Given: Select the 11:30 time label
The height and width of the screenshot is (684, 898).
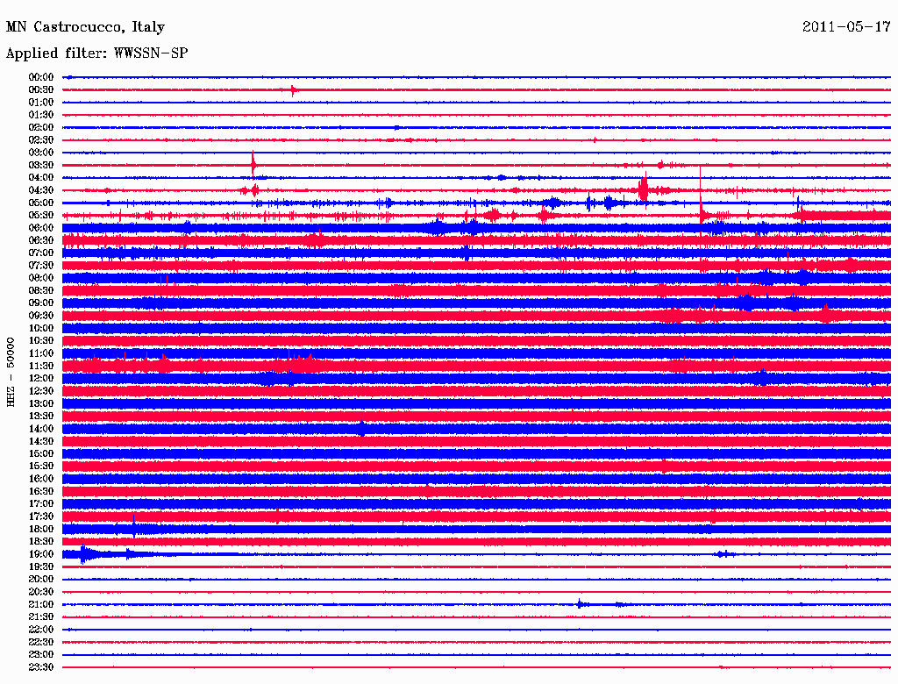Looking at the screenshot, I should tap(41, 366).
